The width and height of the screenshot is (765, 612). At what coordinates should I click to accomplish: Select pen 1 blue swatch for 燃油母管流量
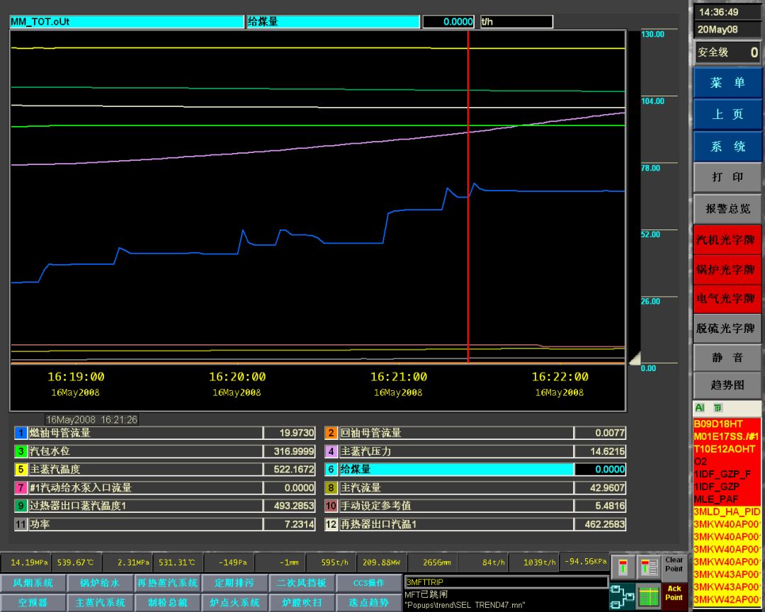[21, 433]
